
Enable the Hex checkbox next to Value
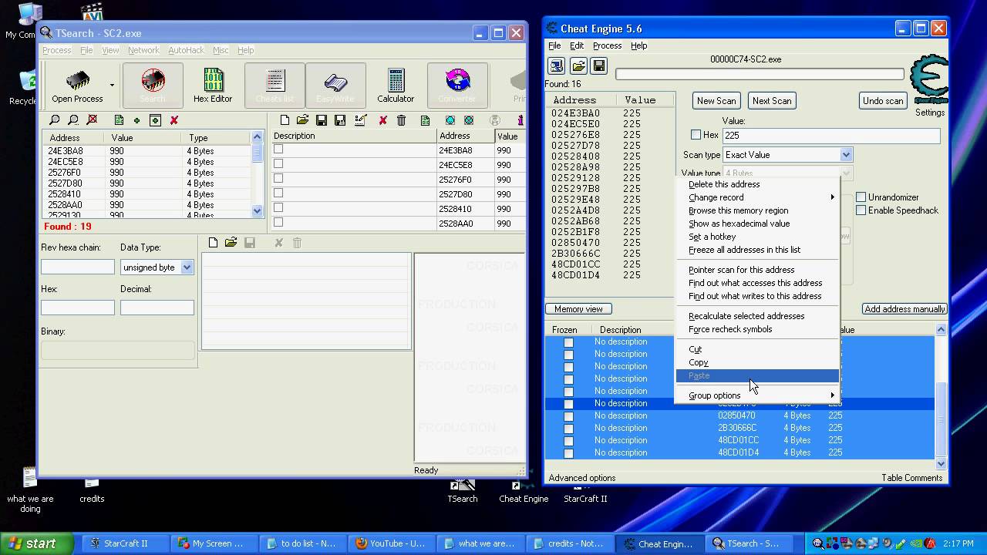coord(696,135)
